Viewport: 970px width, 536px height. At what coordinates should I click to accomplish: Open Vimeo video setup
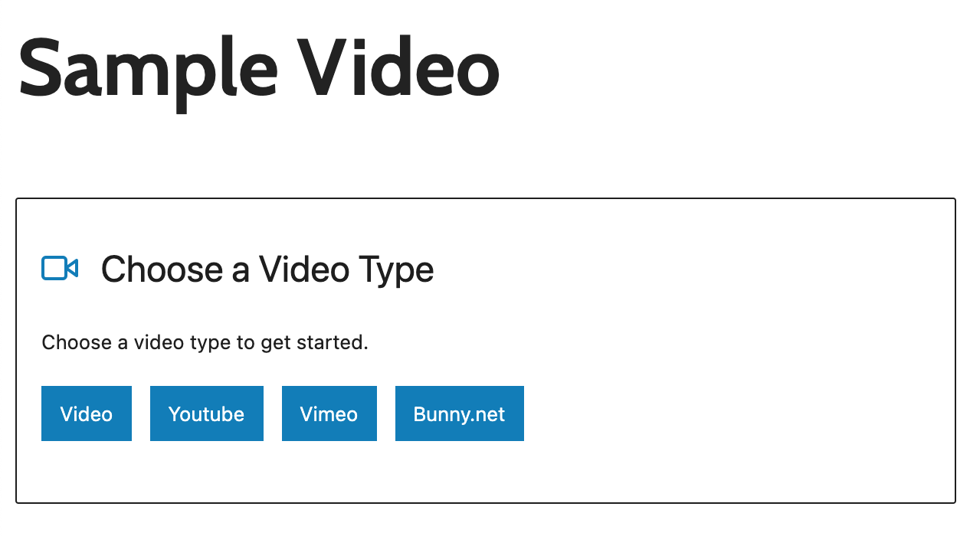tap(329, 413)
